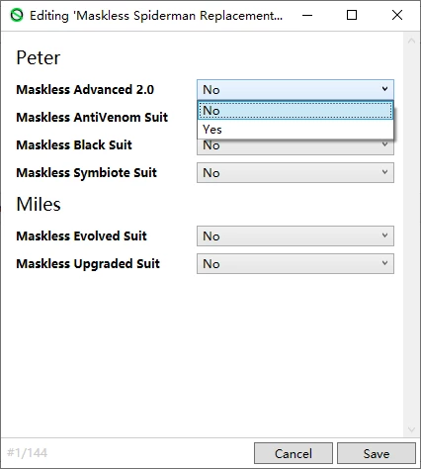The image size is (421, 469).
Task: Expand the Maskless Upgraded Suit dropdown
Action: click(295, 263)
